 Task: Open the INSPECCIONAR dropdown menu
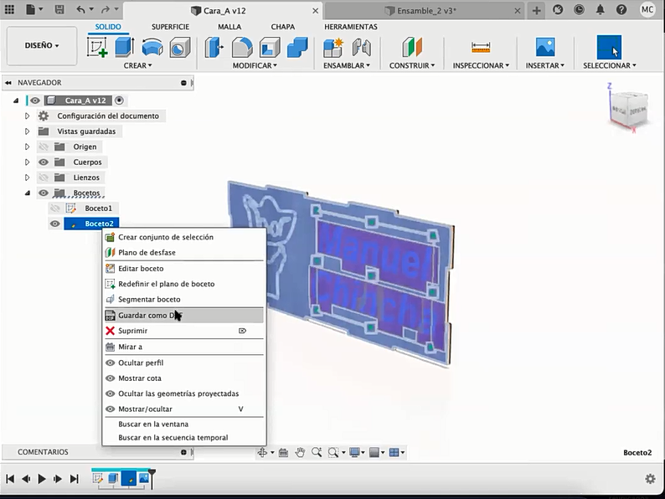(481, 65)
